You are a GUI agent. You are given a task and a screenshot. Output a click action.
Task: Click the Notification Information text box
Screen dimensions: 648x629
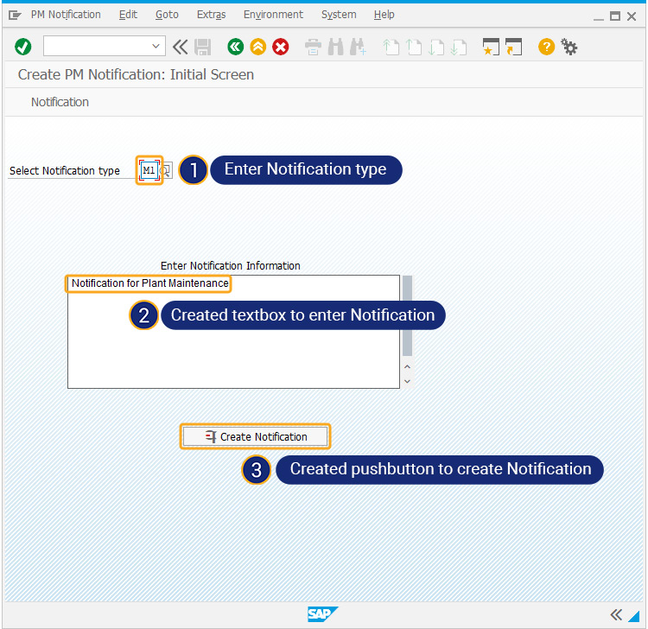(233, 332)
